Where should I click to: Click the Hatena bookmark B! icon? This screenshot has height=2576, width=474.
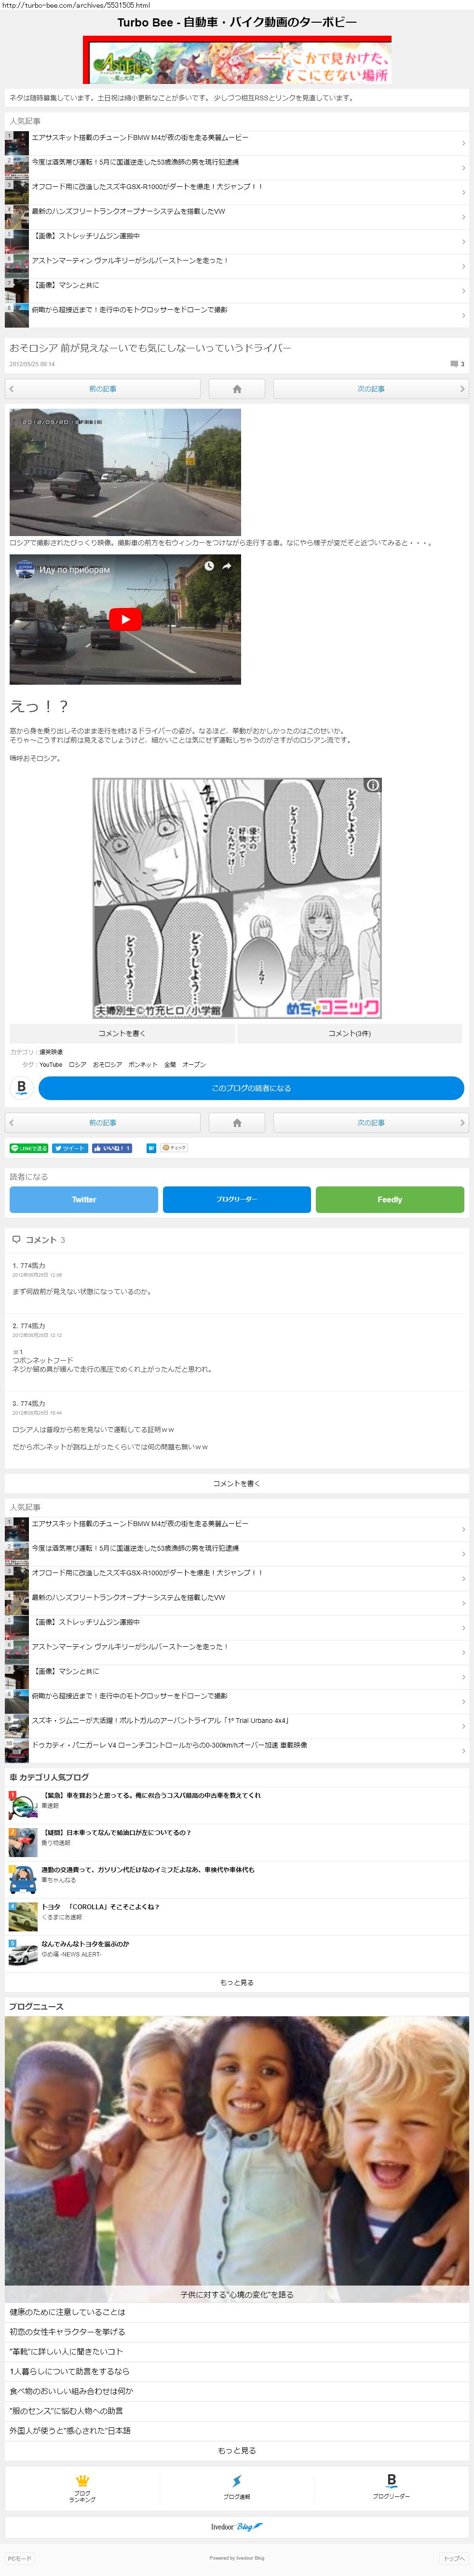(x=151, y=1148)
